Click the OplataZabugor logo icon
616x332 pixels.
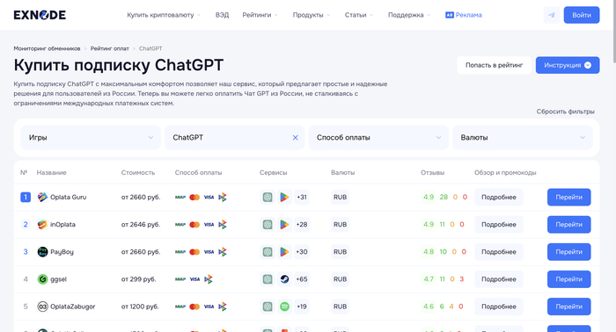[42, 307]
